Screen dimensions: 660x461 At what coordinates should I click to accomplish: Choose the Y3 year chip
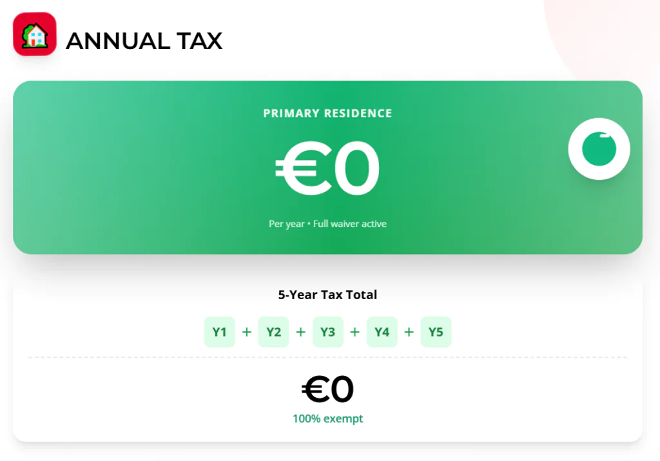(x=327, y=332)
